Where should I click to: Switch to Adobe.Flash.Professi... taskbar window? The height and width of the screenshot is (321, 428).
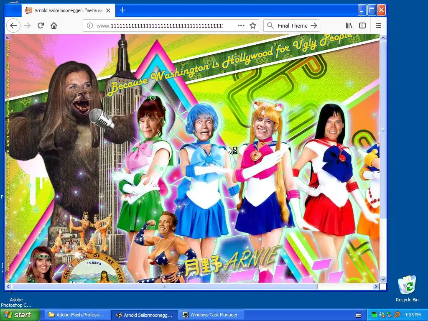(x=76, y=315)
